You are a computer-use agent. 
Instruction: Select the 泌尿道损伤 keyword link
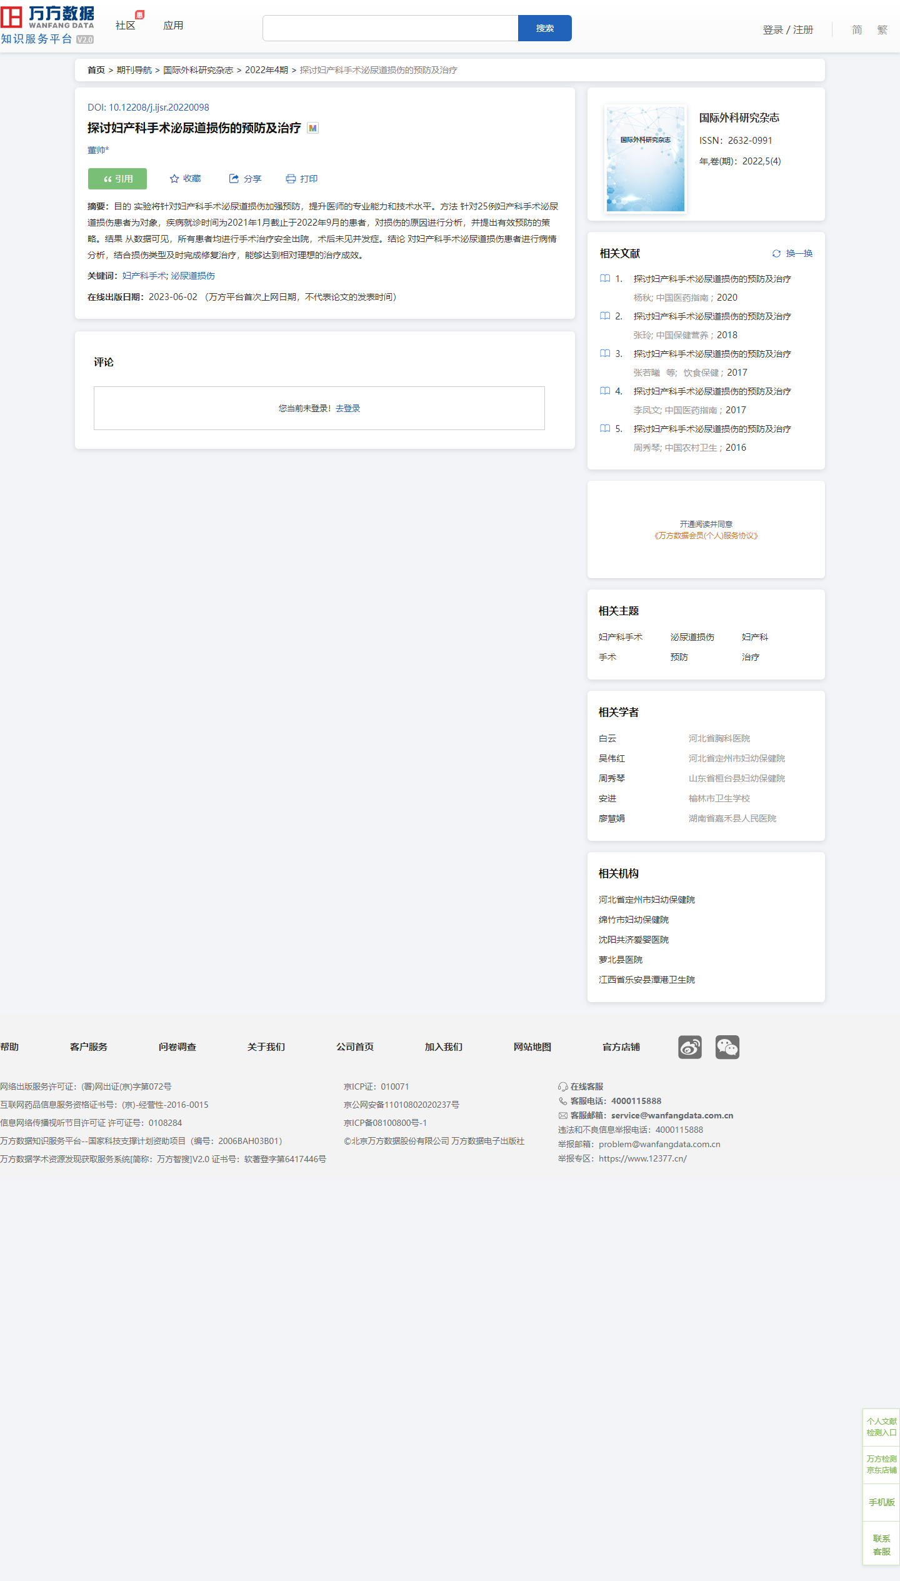[193, 276]
